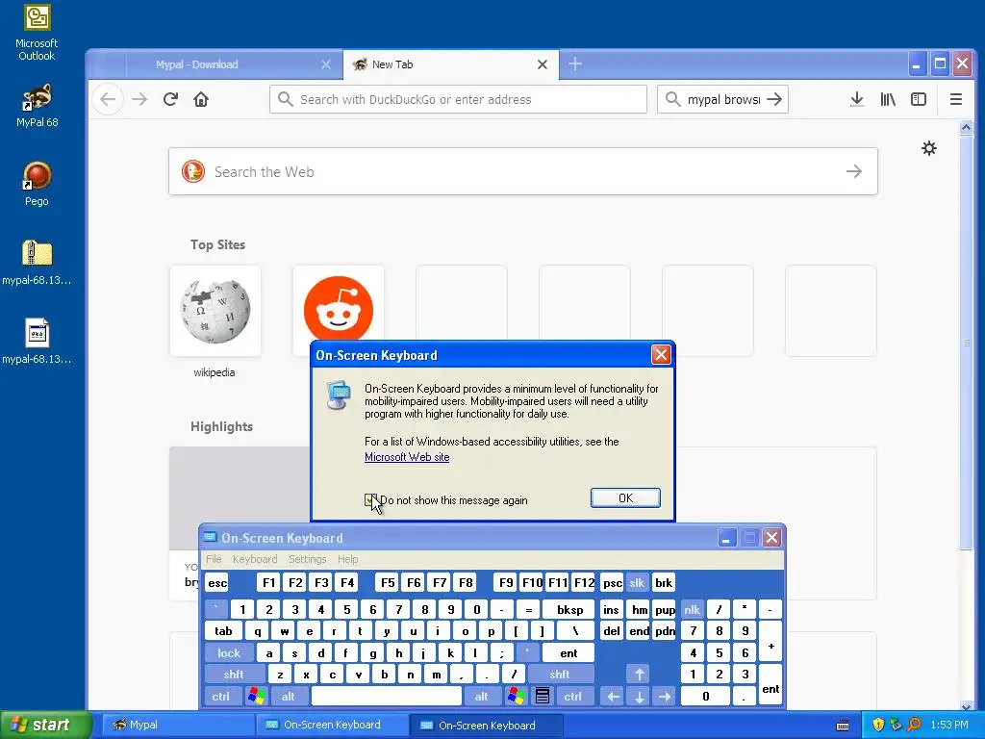Open New Tab page settings gear

(928, 148)
